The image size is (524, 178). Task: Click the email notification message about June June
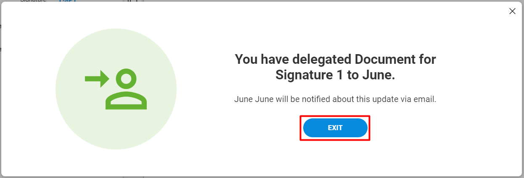click(335, 99)
